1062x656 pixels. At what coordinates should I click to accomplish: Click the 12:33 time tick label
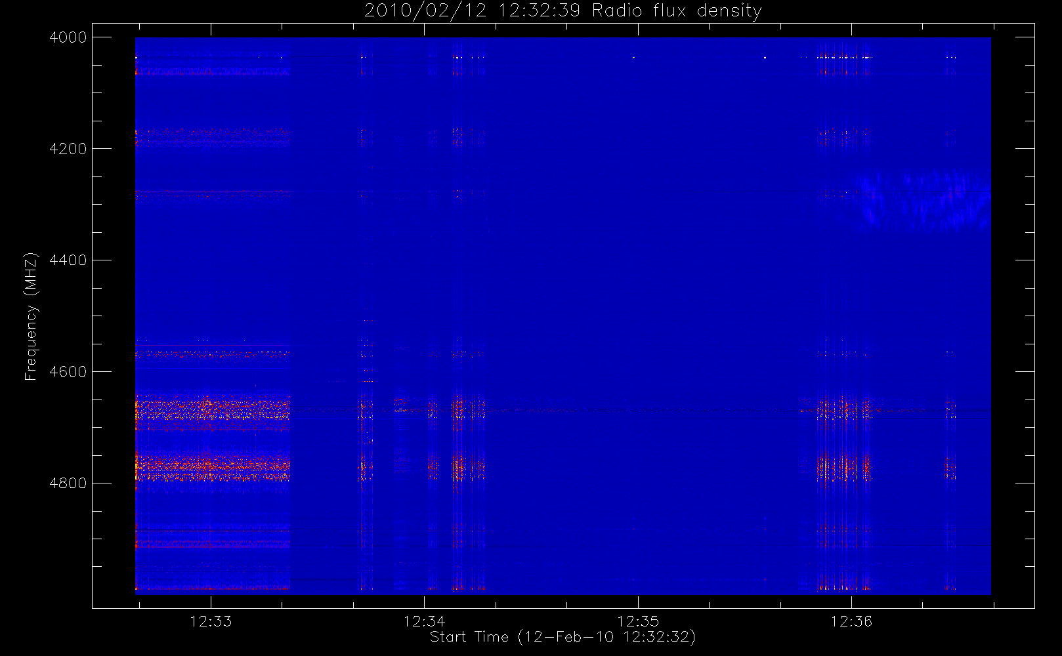[x=211, y=621]
